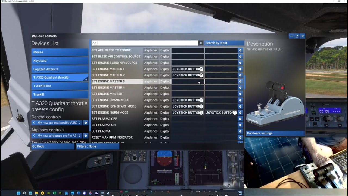Open gear for General controls profile
348x196 pixels.
pos(86,123)
